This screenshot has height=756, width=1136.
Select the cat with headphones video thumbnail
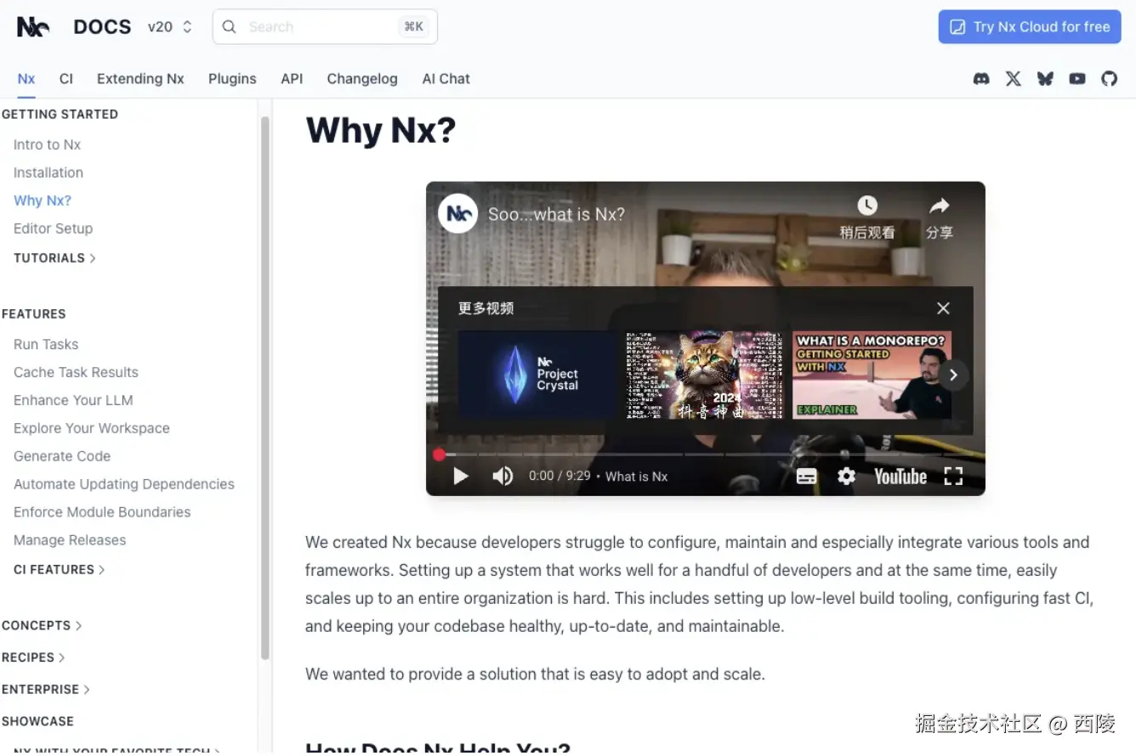point(704,375)
